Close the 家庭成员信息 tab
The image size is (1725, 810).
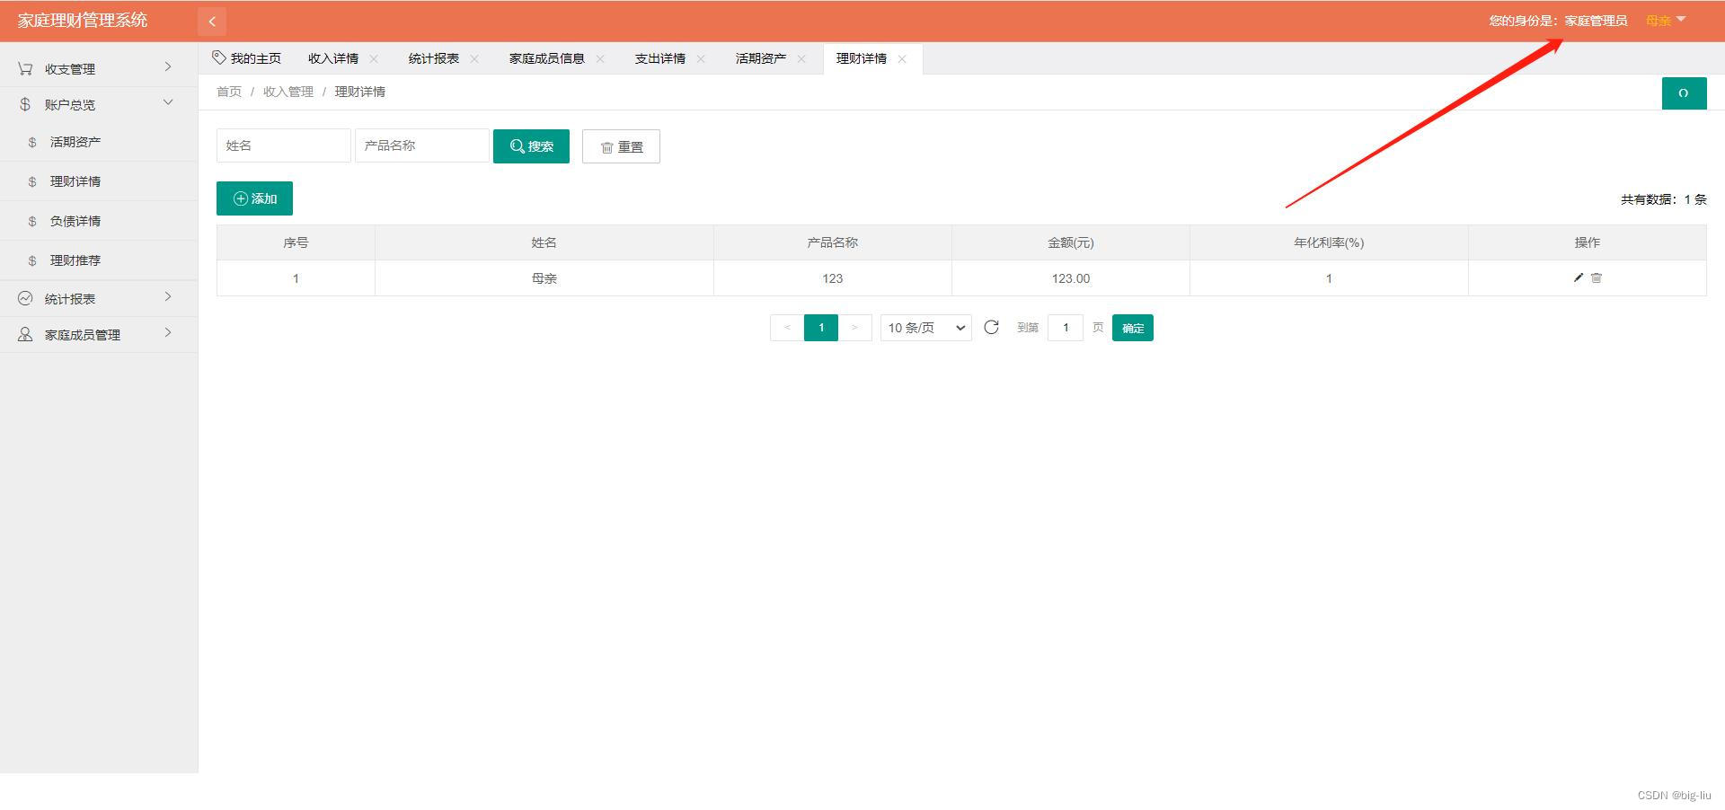[600, 59]
